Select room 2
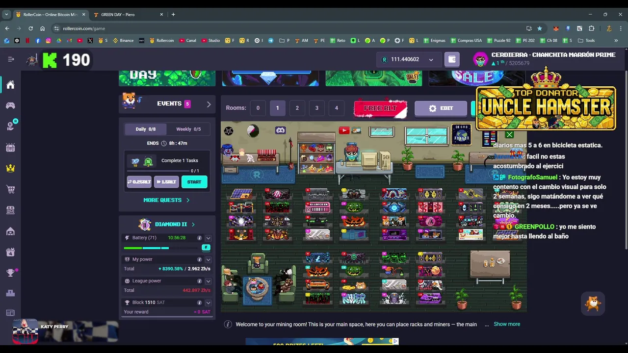 tap(297, 108)
